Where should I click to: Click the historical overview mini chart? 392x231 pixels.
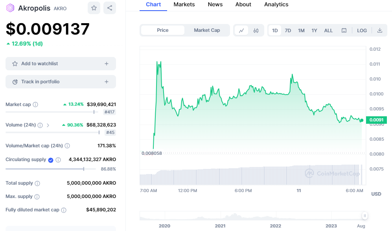point(252,216)
